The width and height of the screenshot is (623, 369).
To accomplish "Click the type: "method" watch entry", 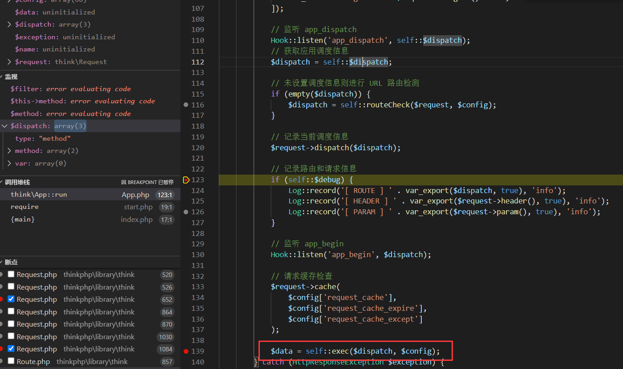I will point(90,138).
